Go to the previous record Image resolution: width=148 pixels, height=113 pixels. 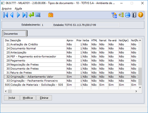tap(12, 15)
